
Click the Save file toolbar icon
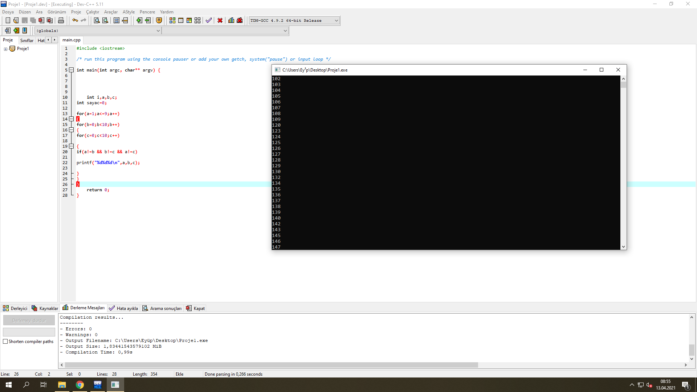(25, 21)
